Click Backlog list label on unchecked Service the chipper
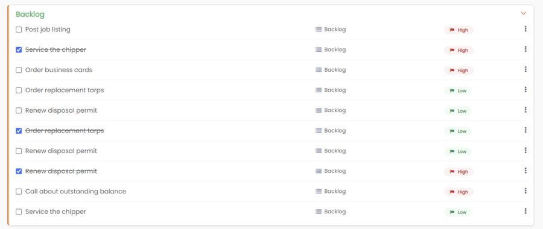Viewport: 543px width, 229px height. pyautogui.click(x=335, y=212)
